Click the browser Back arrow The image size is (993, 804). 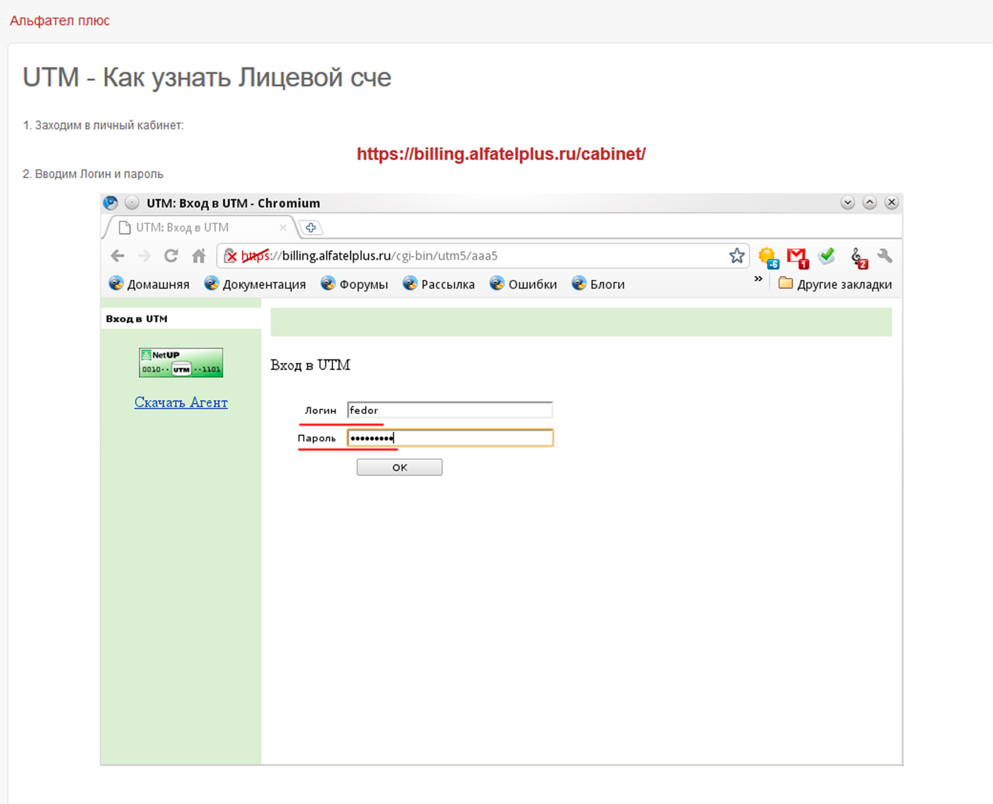click(118, 256)
